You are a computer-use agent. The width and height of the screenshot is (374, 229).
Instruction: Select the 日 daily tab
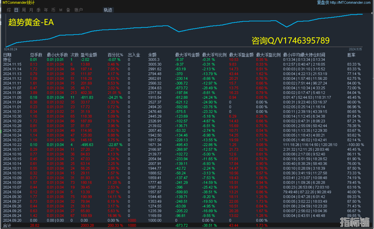(x=16, y=10)
